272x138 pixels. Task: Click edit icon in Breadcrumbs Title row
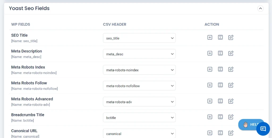point(231,117)
